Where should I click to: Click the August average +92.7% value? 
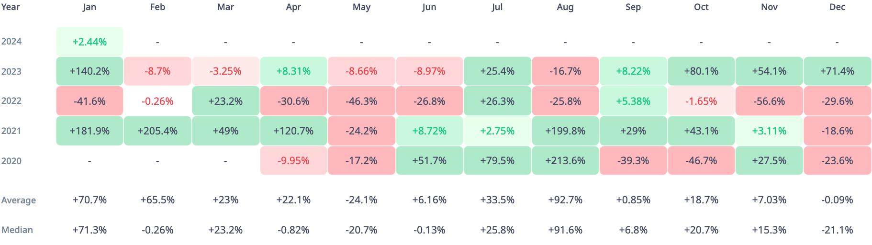tap(565, 200)
